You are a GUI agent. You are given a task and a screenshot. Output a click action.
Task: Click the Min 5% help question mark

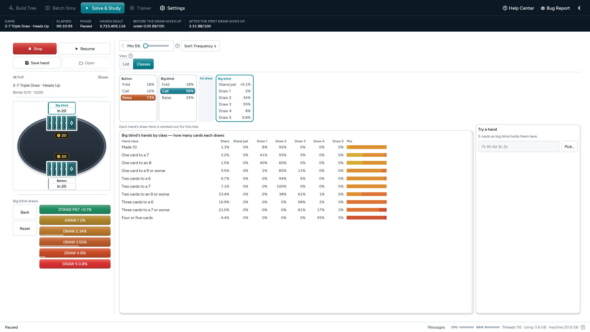tap(177, 46)
